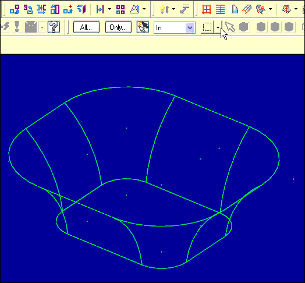
Task: Click the blue dome swept surface icon
Action: pyautogui.click(x=233, y=9)
